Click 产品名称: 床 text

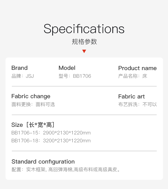[x=133, y=76]
